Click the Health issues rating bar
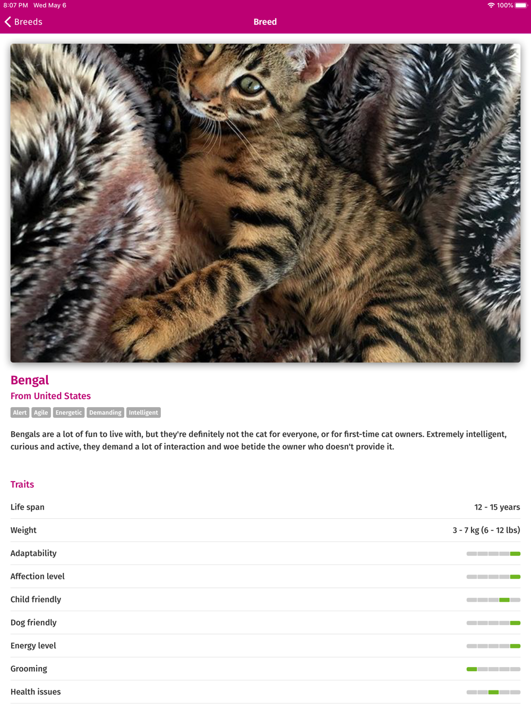Image resolution: width=531 pixels, height=709 pixels. 493,692
